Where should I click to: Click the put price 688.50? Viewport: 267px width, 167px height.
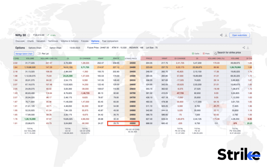(149, 123)
